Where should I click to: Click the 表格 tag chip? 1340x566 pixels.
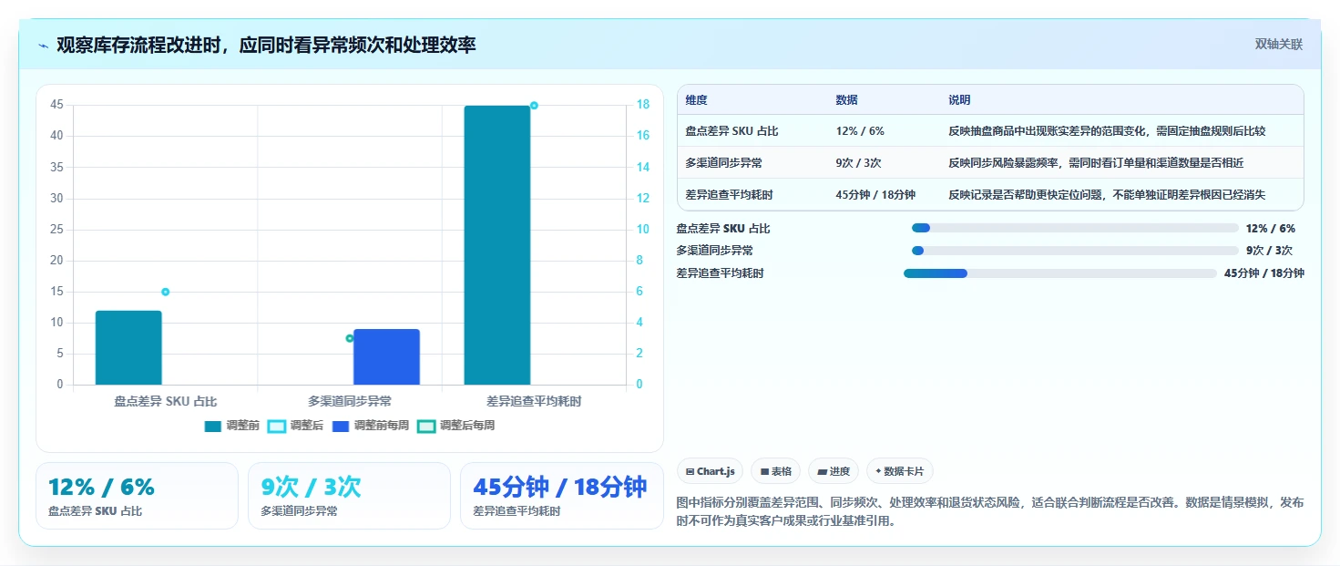point(775,471)
